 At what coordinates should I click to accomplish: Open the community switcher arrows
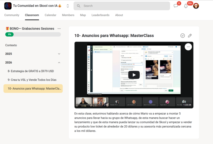click(68, 6)
